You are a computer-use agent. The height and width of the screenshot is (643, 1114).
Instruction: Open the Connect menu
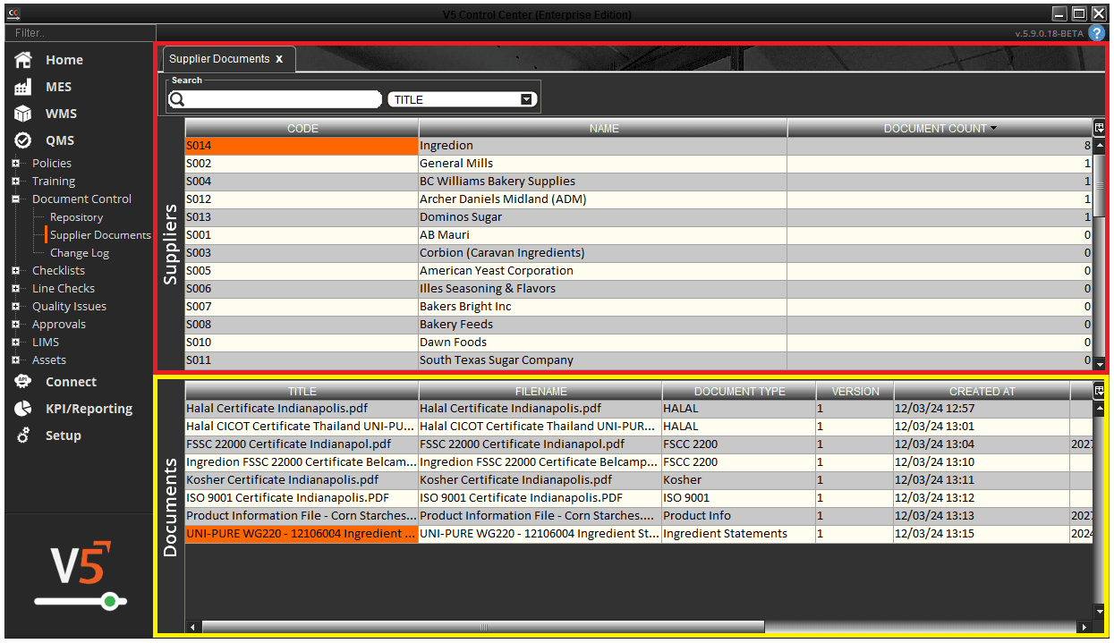71,382
